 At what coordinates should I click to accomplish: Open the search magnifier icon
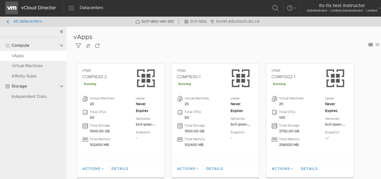point(275,8)
